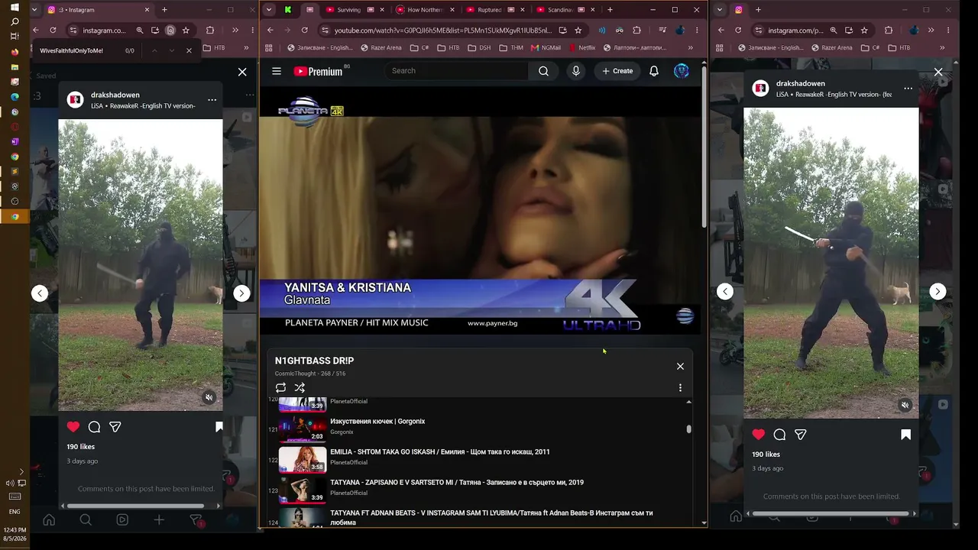
Task: Unmute video in right Instagram window
Action: (x=905, y=405)
